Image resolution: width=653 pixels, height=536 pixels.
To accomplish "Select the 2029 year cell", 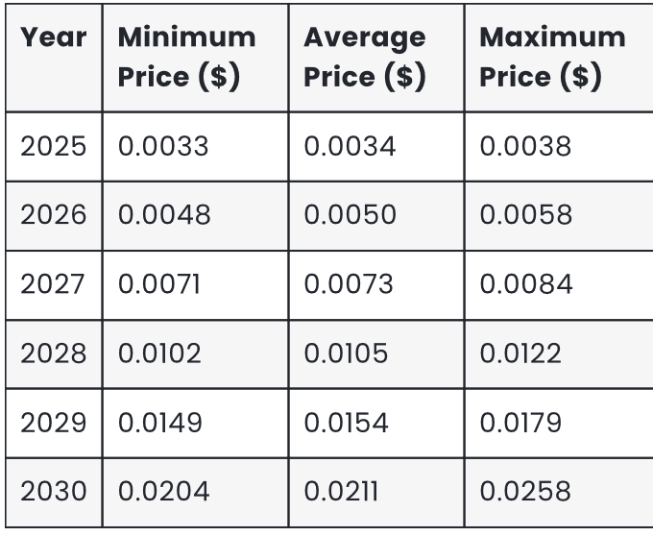I will coord(54,423).
